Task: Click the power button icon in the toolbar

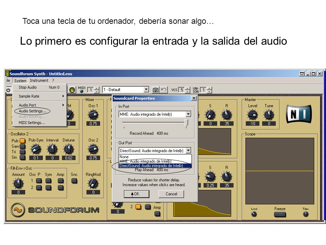Action: point(8,90)
